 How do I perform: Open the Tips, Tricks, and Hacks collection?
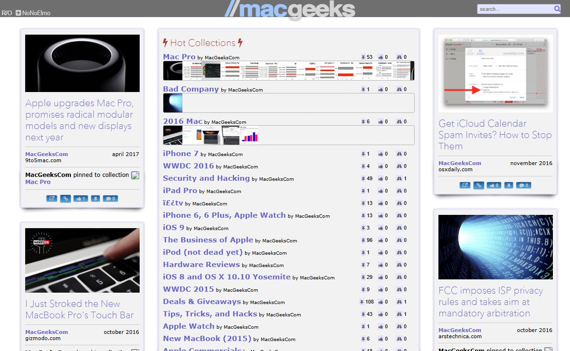tap(210, 314)
